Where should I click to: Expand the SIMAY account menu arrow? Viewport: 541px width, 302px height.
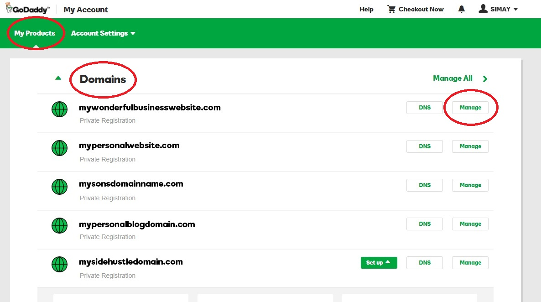[516, 8]
